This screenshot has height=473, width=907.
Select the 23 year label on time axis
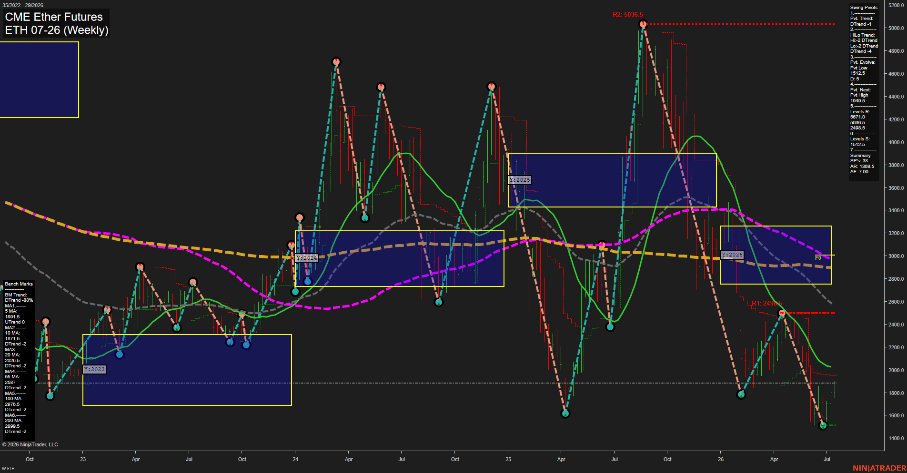(x=83, y=459)
